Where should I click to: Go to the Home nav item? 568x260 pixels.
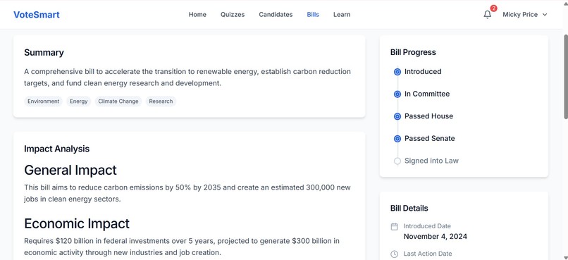(197, 15)
